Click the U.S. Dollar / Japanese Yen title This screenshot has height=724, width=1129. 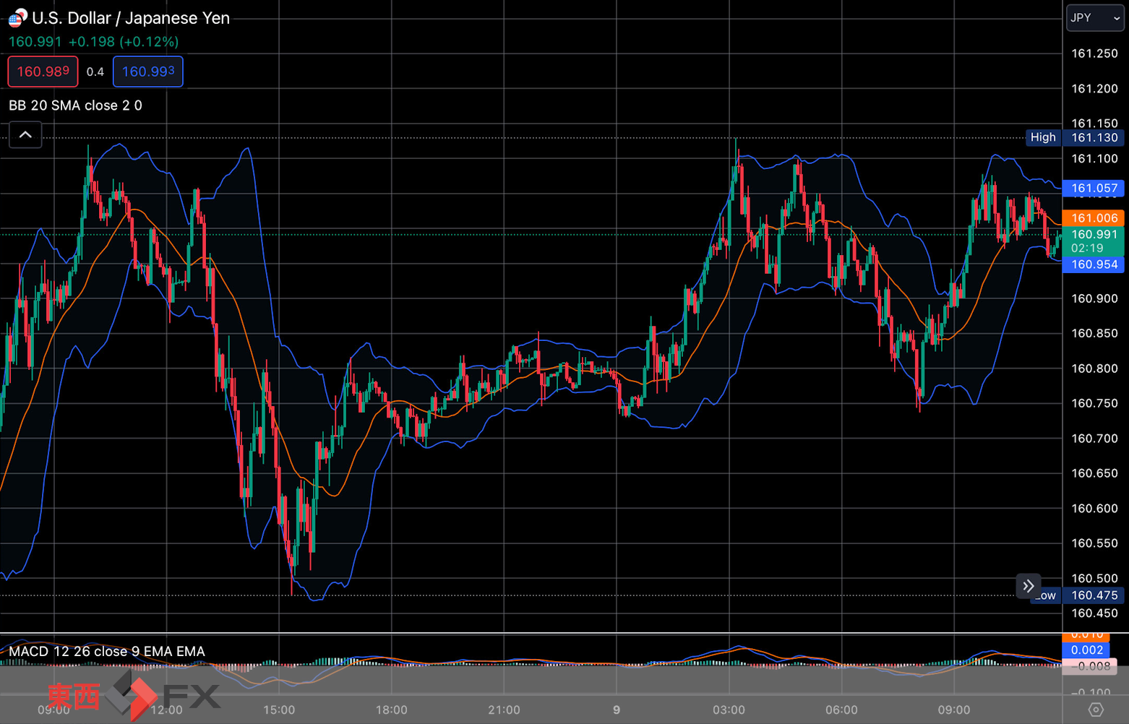131,18
